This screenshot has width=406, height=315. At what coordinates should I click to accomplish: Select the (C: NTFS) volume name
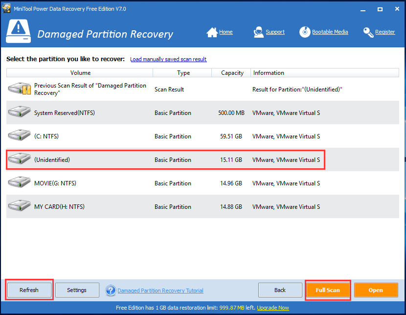pos(46,136)
